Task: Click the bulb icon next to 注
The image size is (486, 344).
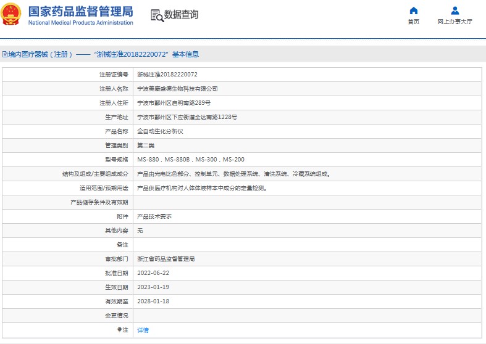Action: (x=119, y=330)
